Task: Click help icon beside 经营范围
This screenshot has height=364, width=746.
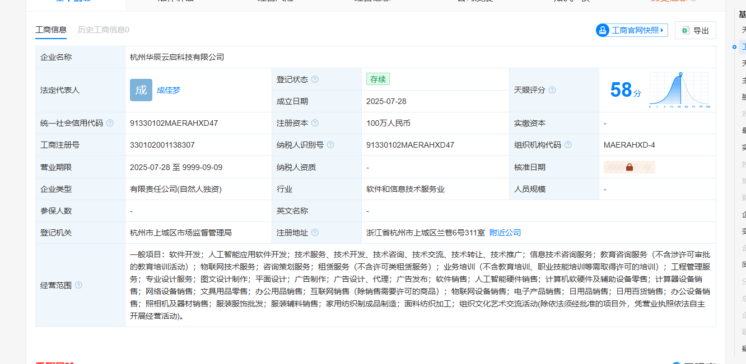Action: point(78,285)
